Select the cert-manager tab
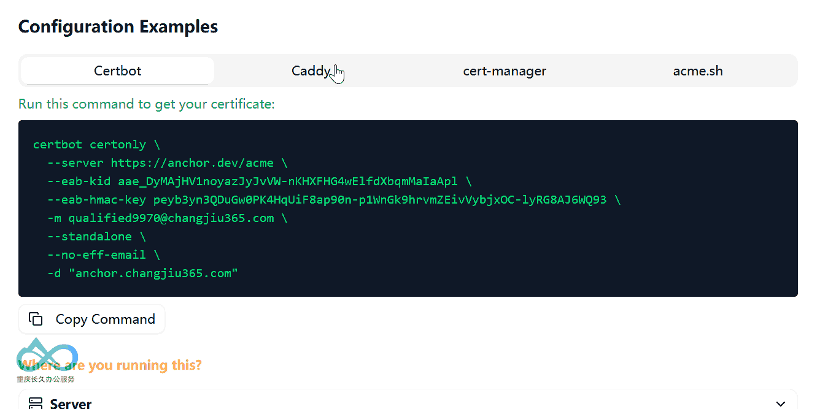This screenshot has height=409, width=820. pos(505,71)
